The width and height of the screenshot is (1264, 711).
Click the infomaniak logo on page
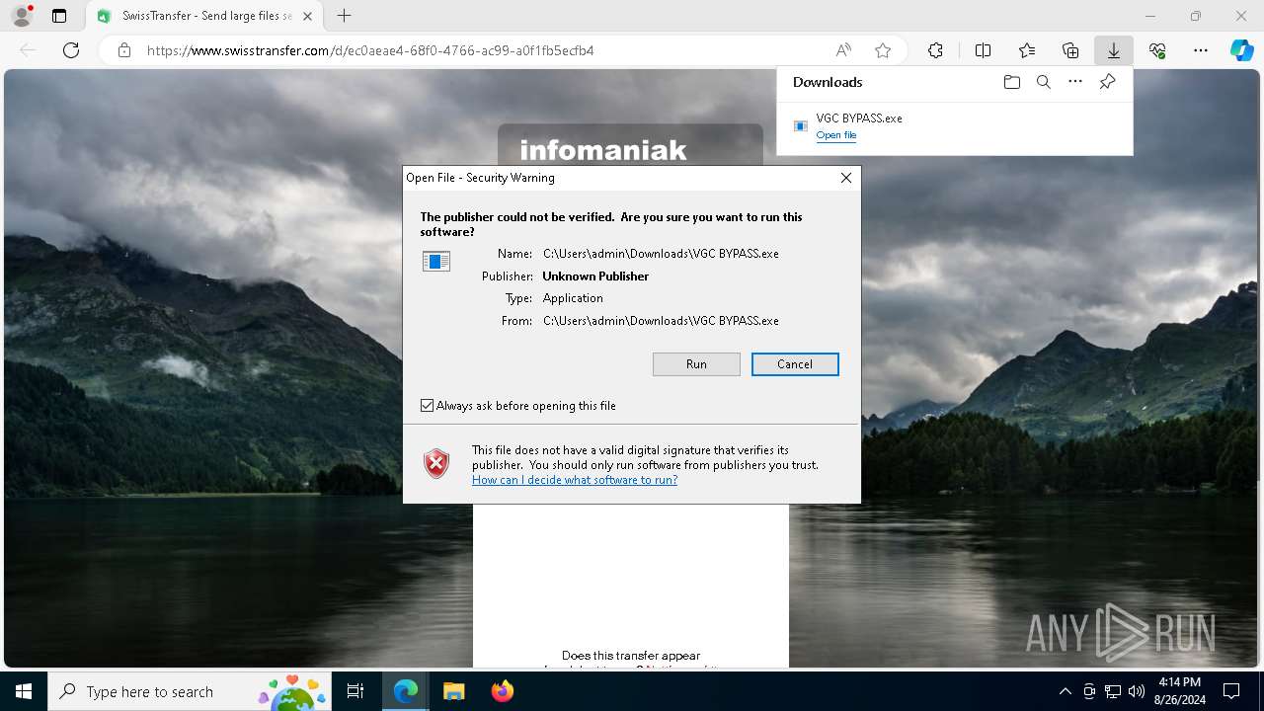coord(603,150)
